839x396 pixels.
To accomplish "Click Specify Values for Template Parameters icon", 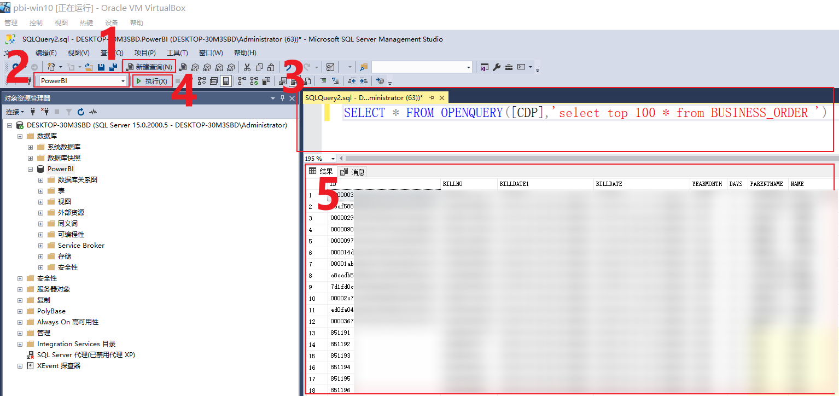I will click(x=381, y=81).
